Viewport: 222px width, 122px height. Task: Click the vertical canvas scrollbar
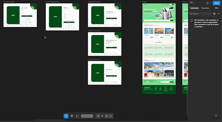click(x=187, y=99)
